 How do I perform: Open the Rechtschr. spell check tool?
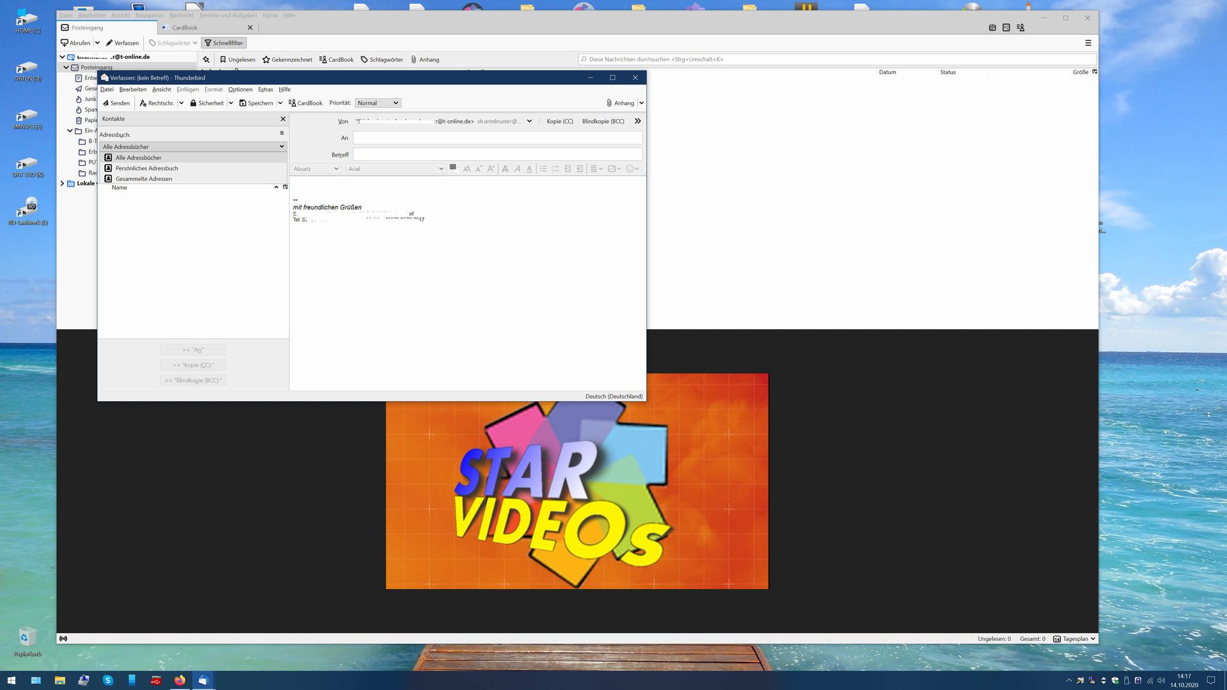click(x=157, y=103)
